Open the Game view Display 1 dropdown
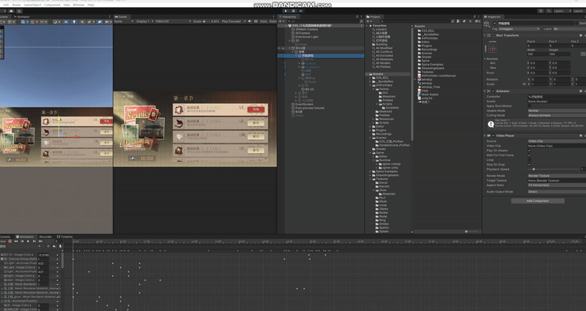 point(145,21)
